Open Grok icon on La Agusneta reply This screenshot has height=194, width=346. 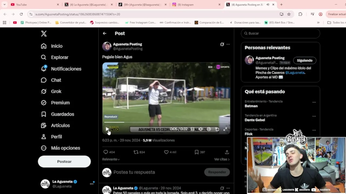222,188
